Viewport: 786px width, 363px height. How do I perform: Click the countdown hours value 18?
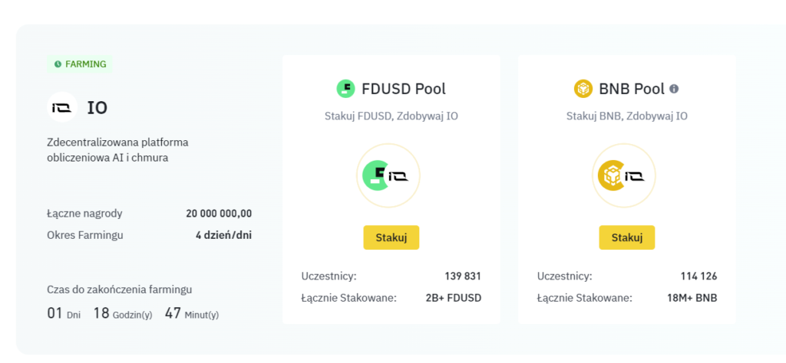click(101, 313)
